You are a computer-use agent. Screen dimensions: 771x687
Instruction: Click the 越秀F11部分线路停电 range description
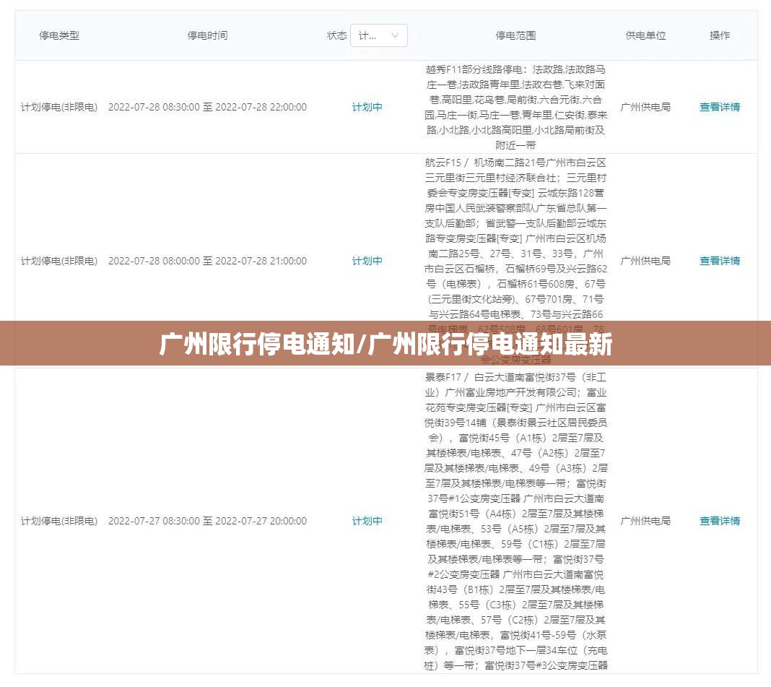[x=515, y=107]
